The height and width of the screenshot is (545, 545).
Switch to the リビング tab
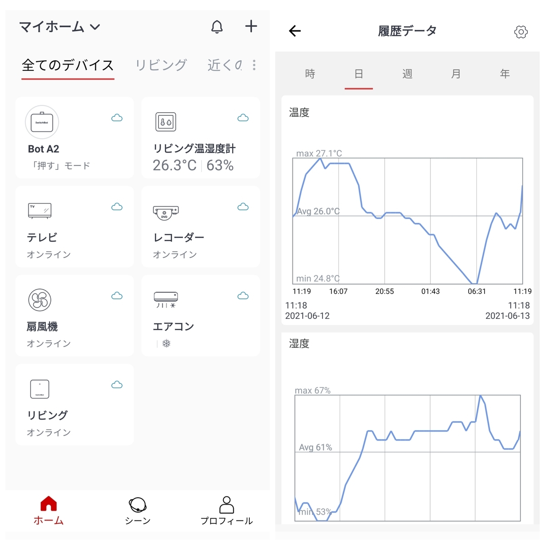coord(161,65)
